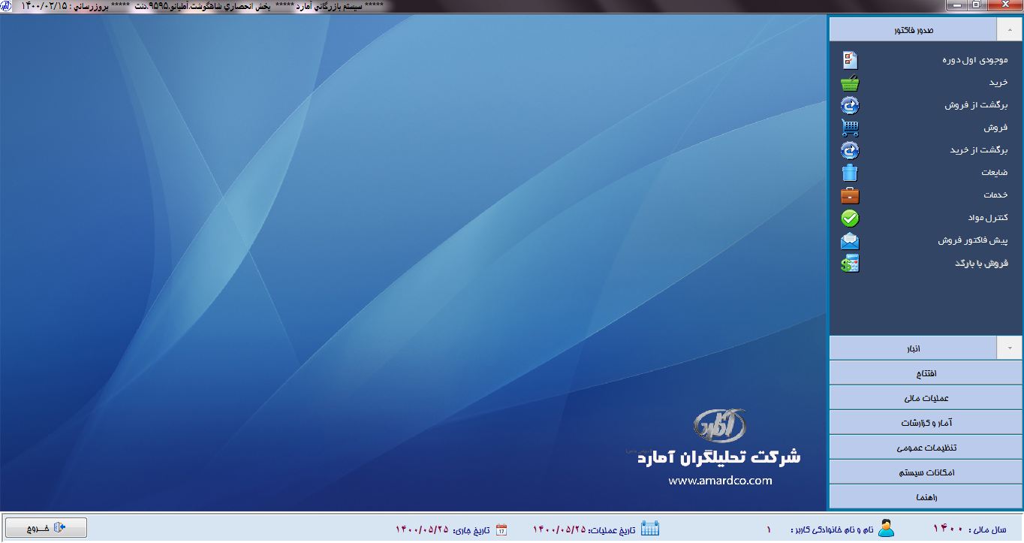Click the فروش با بارکد barcode sale icon
Viewport: 1024px width, 543px height.
coord(850,264)
